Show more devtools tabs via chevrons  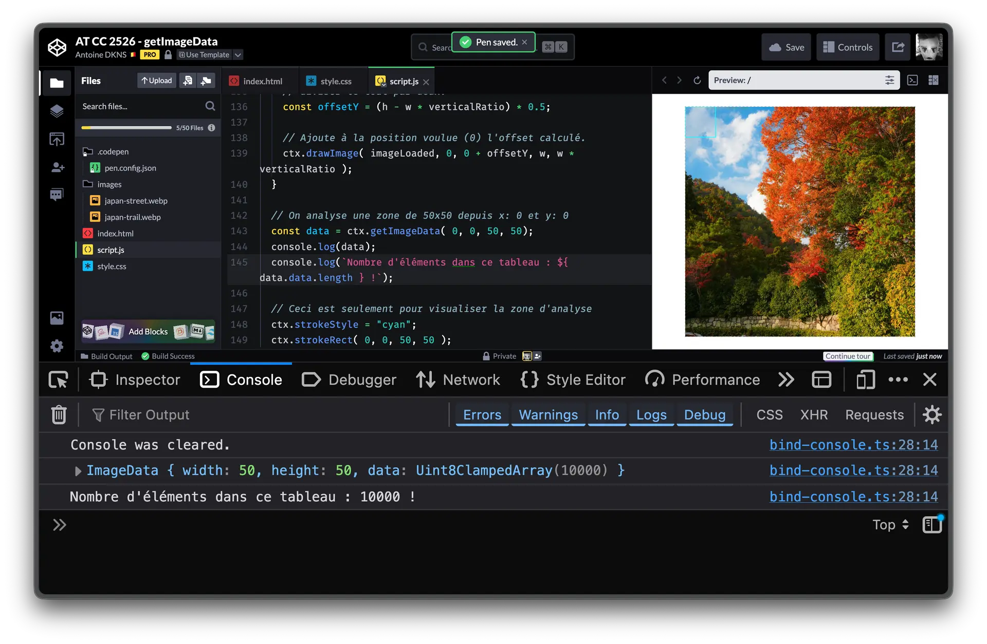point(786,380)
